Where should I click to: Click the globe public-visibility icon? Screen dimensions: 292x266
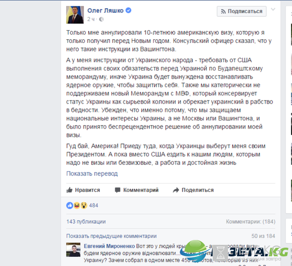(101, 19)
